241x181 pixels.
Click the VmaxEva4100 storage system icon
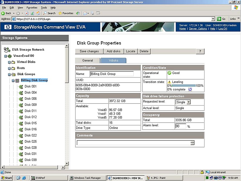tap(10, 56)
